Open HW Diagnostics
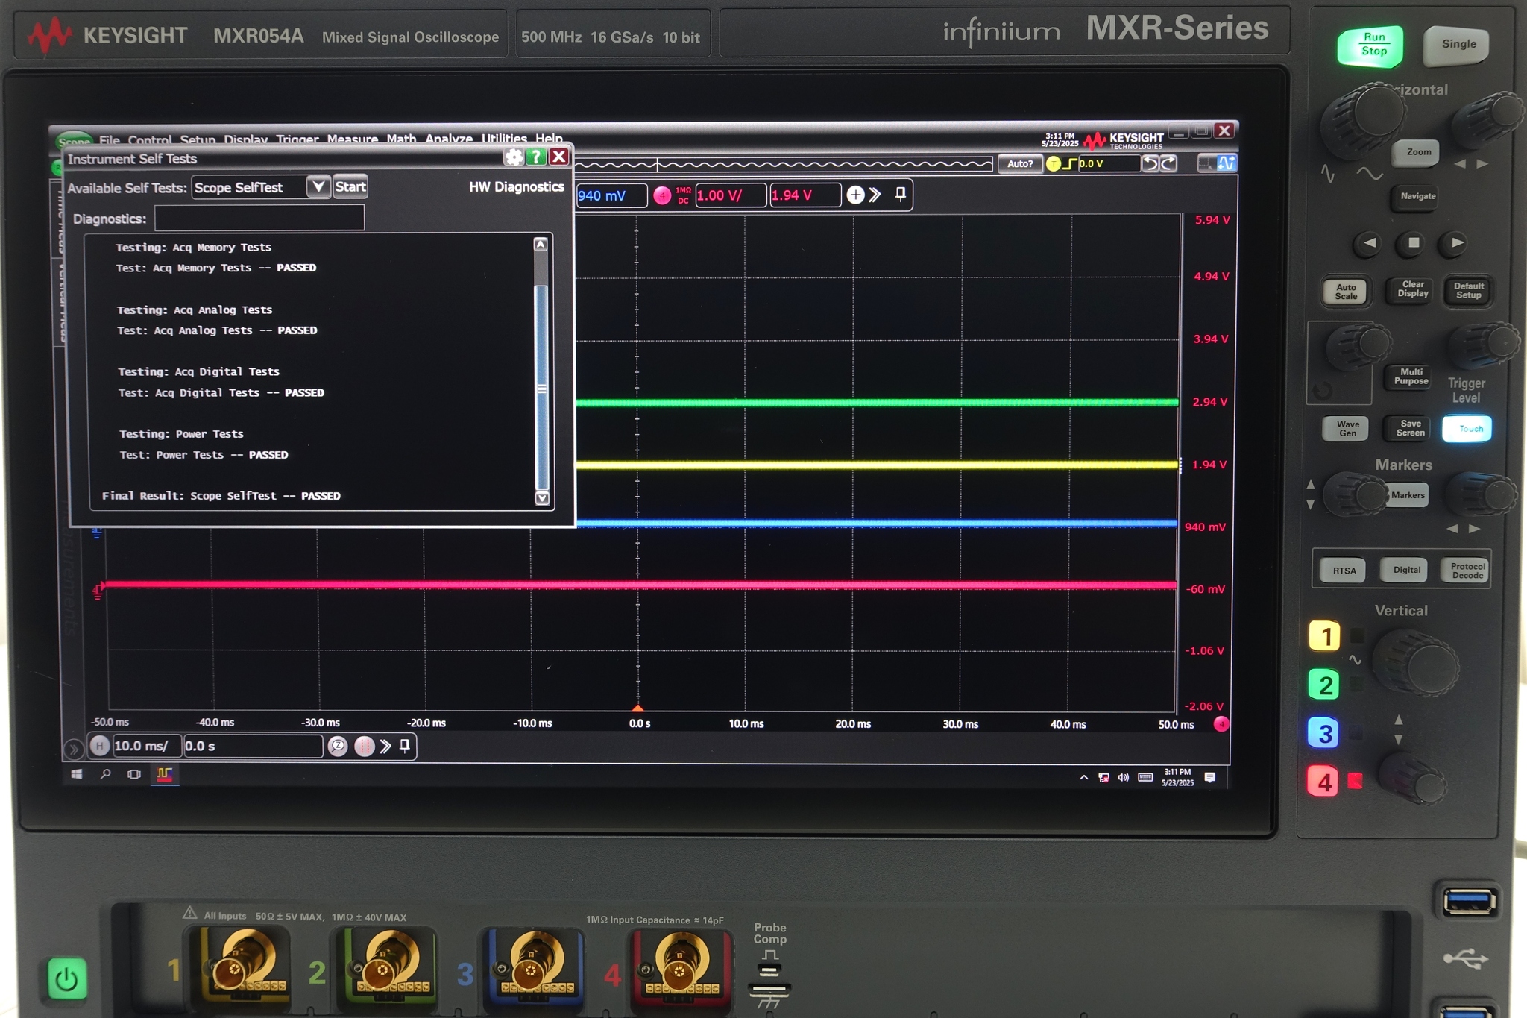The width and height of the screenshot is (1527, 1018). [516, 186]
